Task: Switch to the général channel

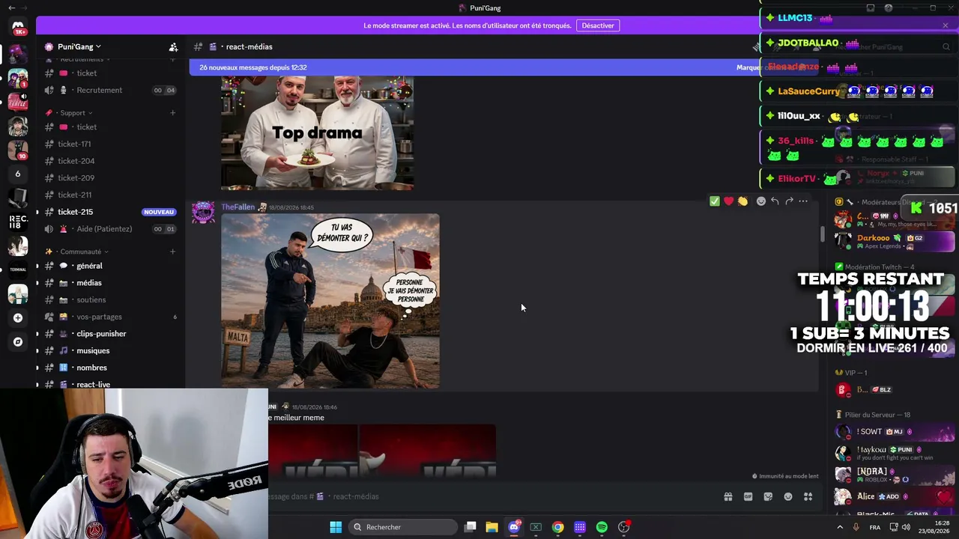Action: 110,266
